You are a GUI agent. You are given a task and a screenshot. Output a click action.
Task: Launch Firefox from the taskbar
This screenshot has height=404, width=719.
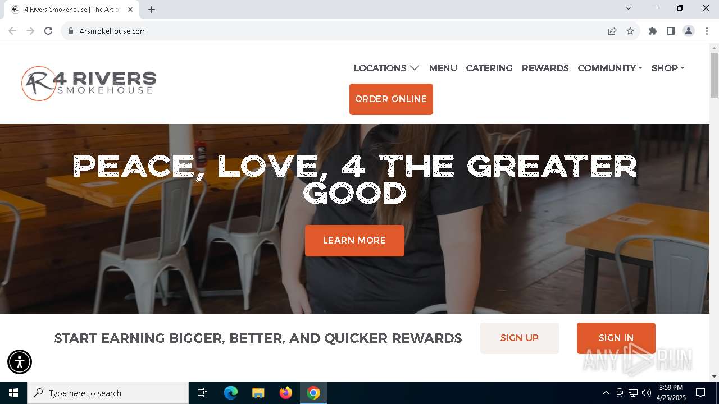pos(286,393)
